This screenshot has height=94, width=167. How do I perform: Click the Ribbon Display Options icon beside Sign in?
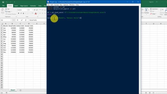pos(157,2)
